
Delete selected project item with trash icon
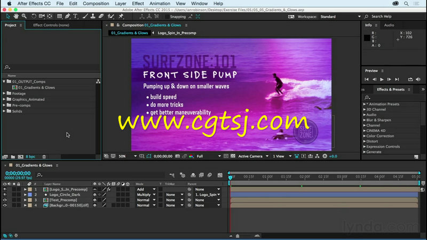(x=44, y=157)
